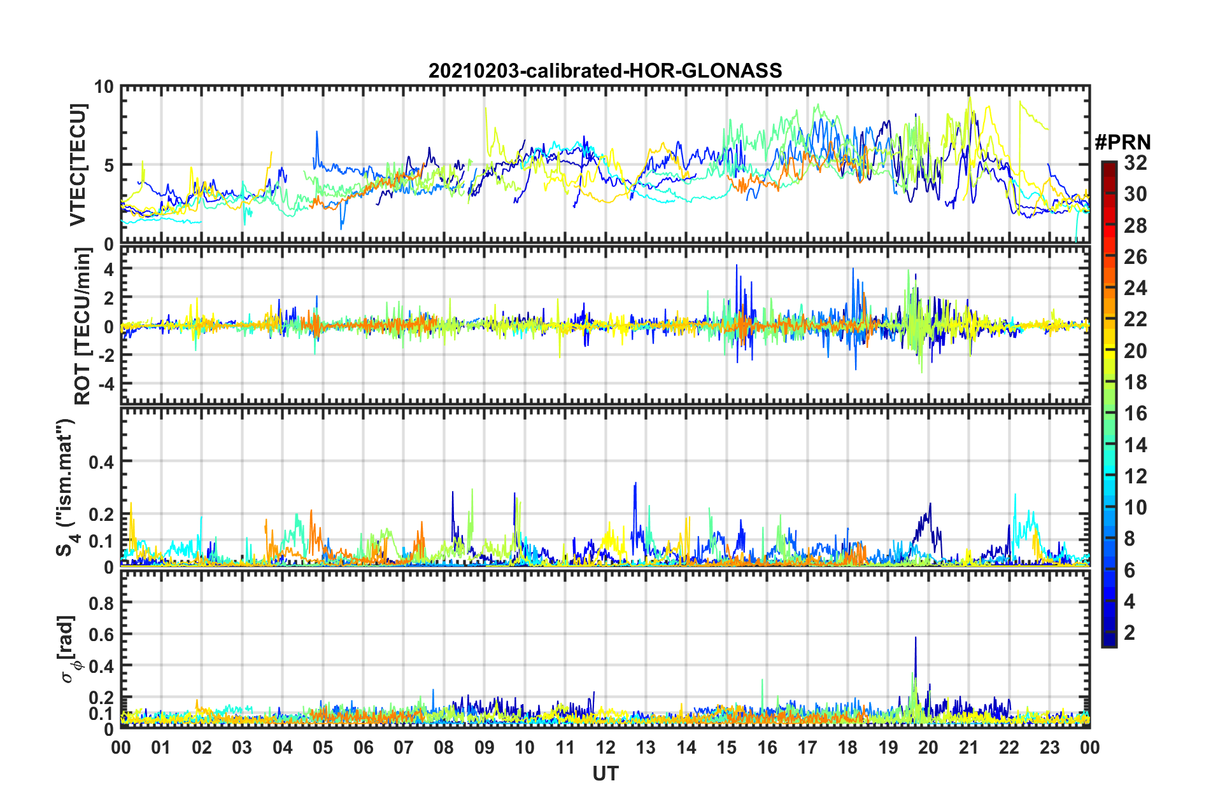
Task: Click x-axis tick label 12
Action: click(x=605, y=747)
